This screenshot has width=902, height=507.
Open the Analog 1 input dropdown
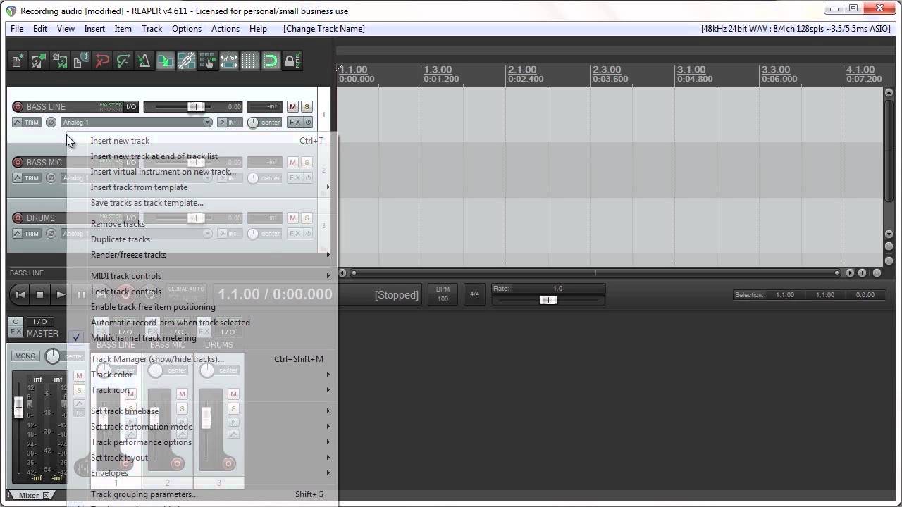pyautogui.click(x=136, y=123)
